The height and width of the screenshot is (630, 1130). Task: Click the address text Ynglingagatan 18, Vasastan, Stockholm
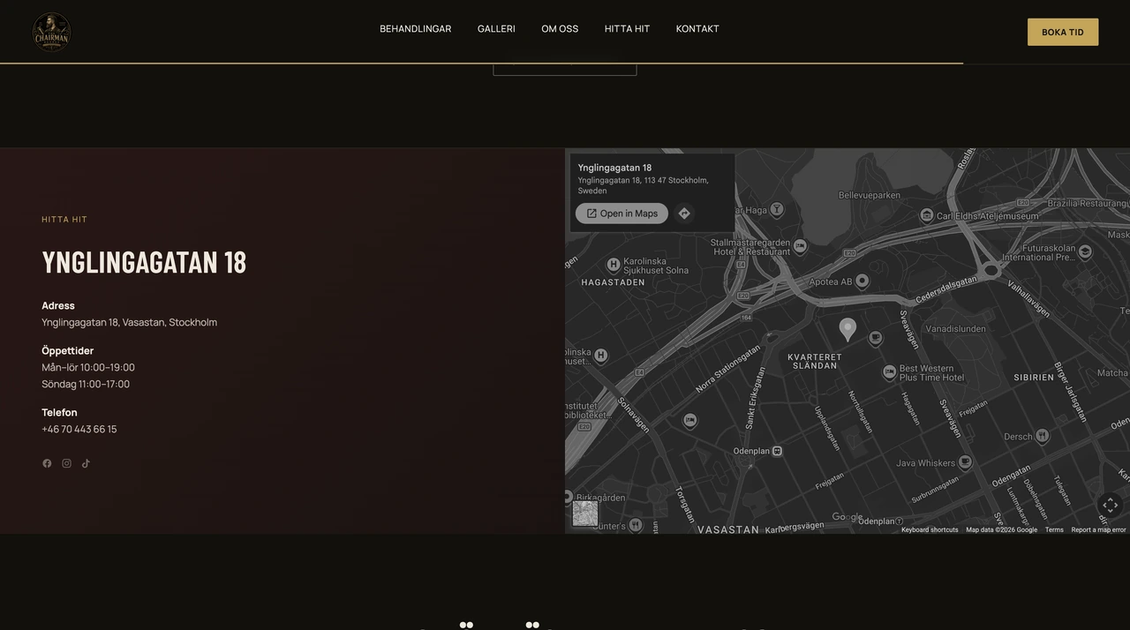(129, 323)
